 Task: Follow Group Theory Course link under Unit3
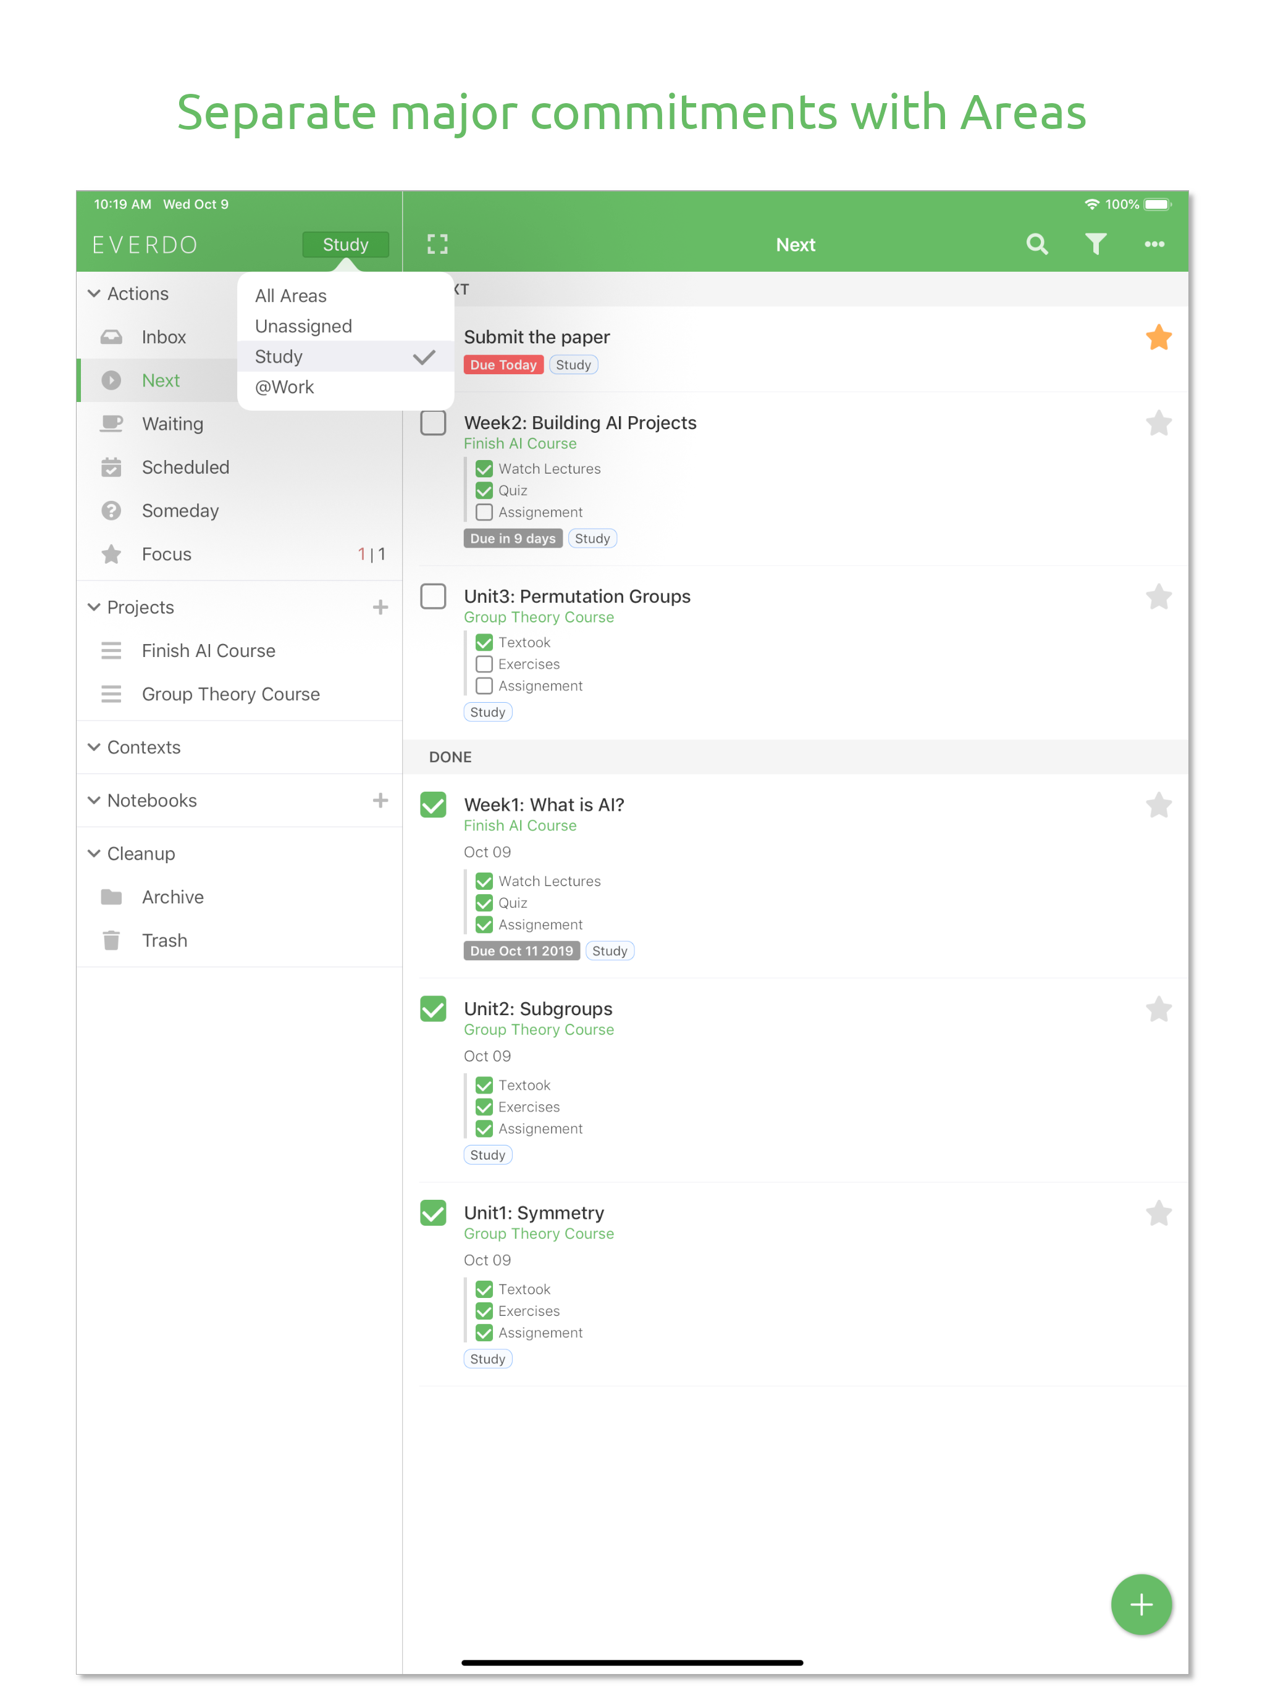(x=539, y=617)
